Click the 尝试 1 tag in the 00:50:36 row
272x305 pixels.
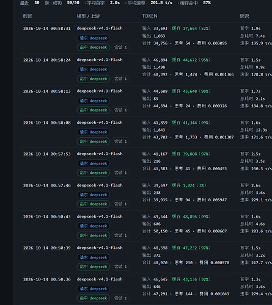120,298
